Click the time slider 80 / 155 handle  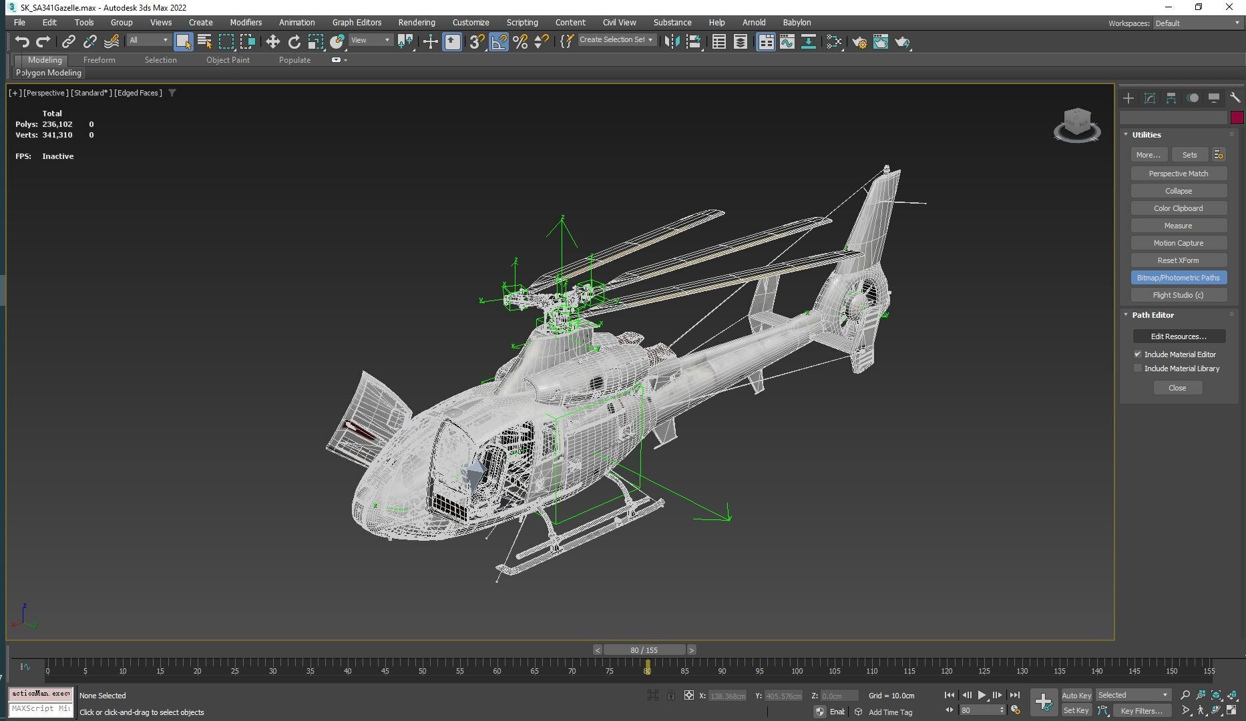point(644,650)
